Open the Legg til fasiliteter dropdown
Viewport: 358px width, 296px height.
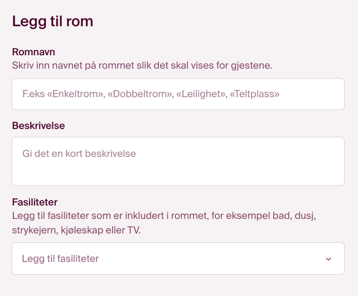178,259
